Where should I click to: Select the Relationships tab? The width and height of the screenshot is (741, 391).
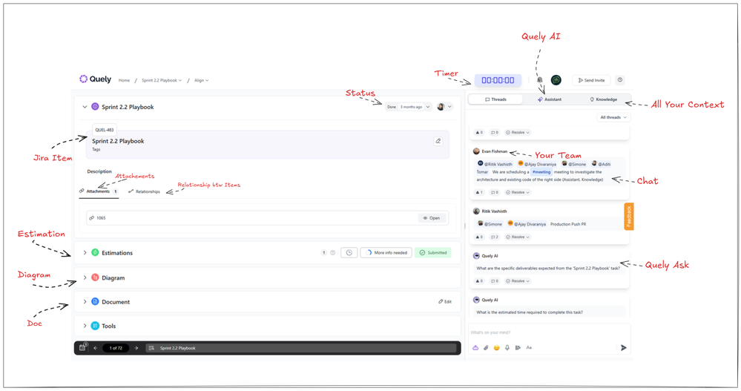click(144, 191)
